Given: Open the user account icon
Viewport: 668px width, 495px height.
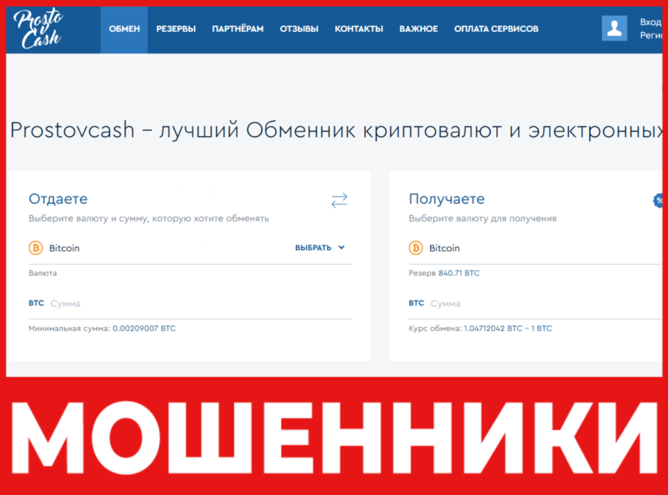Looking at the screenshot, I should (x=614, y=28).
